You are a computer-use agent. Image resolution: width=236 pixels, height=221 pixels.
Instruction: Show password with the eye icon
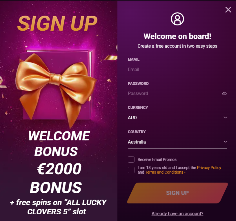pos(224,94)
